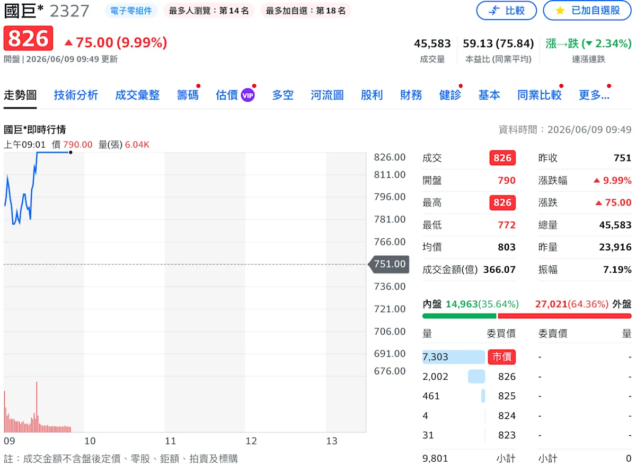Image resolution: width=636 pixels, height=466 pixels.
Task: Click the 2,002 bid volume at 826
Action: coord(436,377)
